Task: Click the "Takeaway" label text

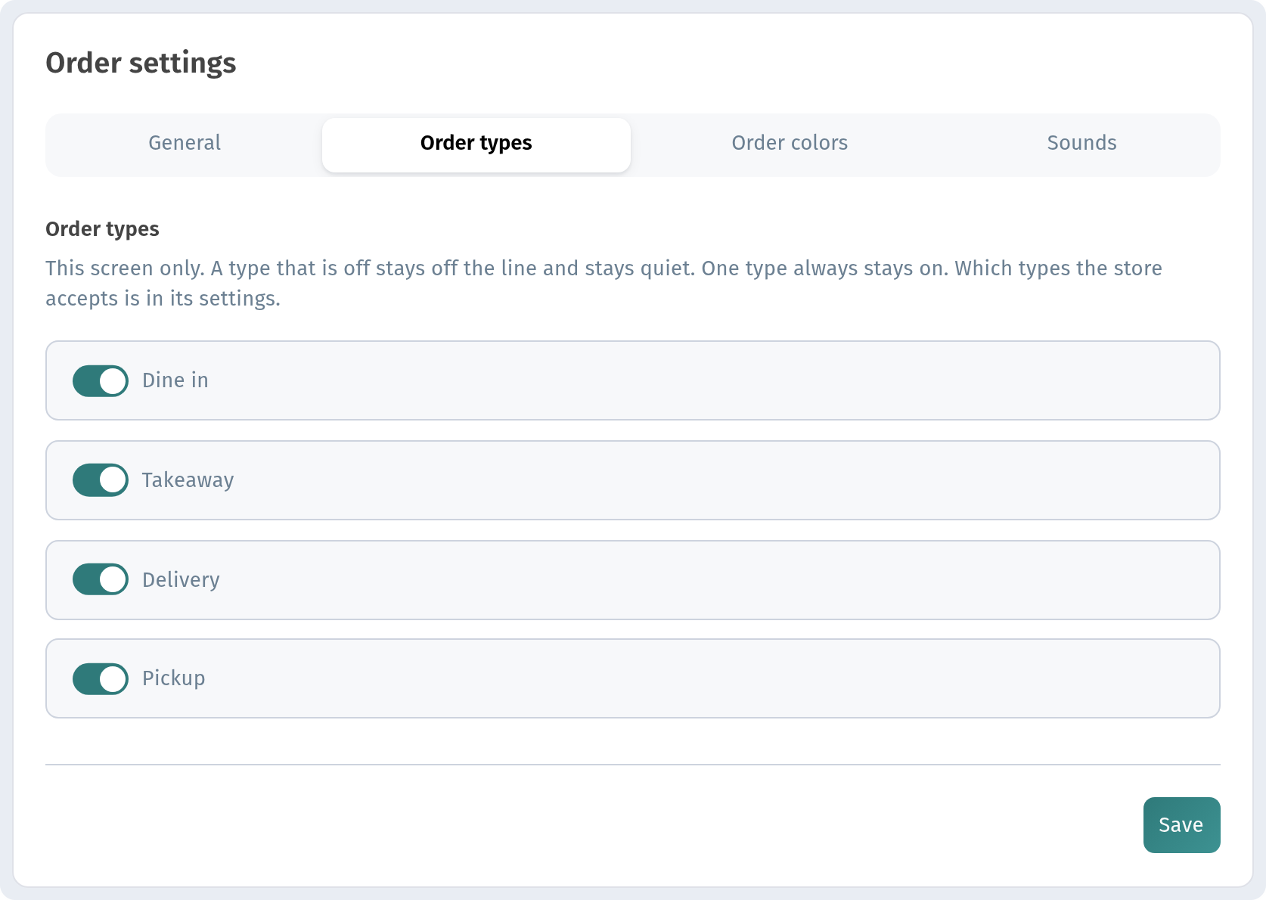Action: 188,480
